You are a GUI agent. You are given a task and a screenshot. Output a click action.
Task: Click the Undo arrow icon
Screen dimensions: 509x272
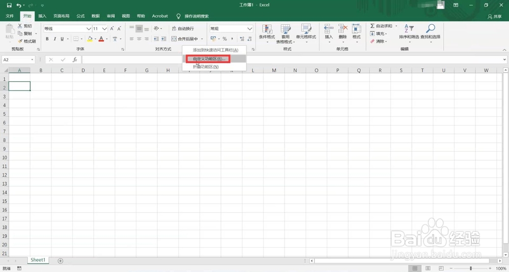[19, 5]
